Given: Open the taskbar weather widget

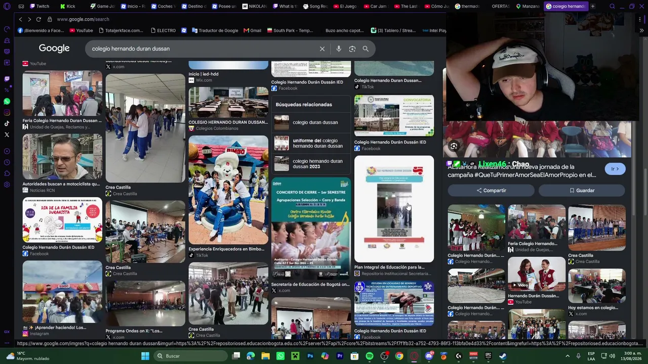Looking at the screenshot, I should (28, 356).
